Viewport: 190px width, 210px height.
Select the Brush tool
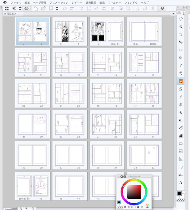point(180,97)
